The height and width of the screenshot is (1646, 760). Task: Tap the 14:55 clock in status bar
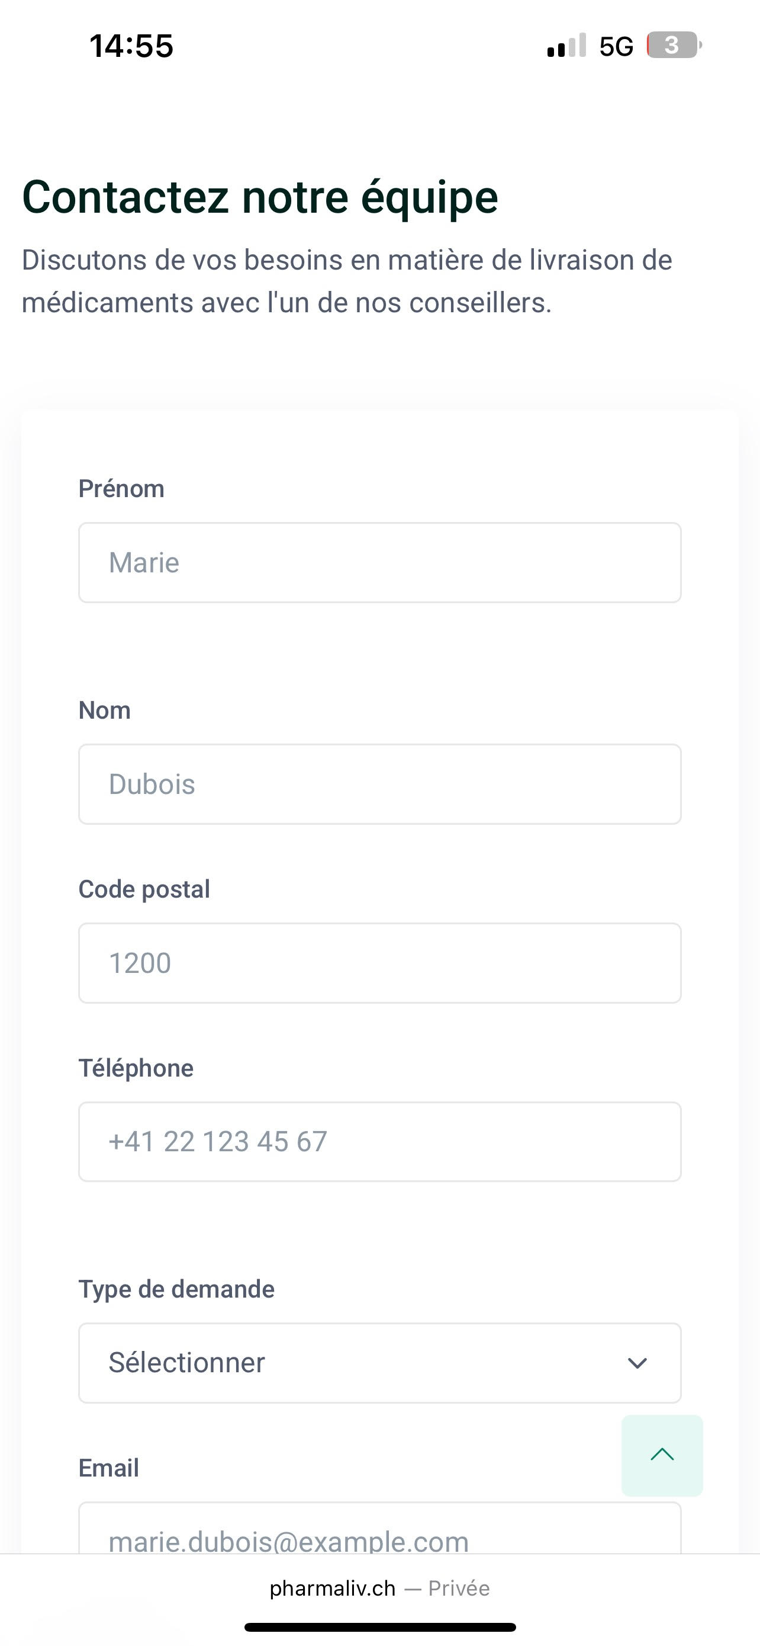coord(131,46)
